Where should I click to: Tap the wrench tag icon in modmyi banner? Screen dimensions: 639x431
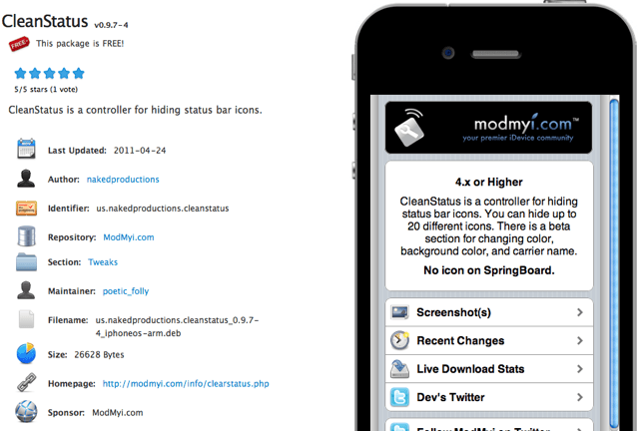pyautogui.click(x=409, y=128)
